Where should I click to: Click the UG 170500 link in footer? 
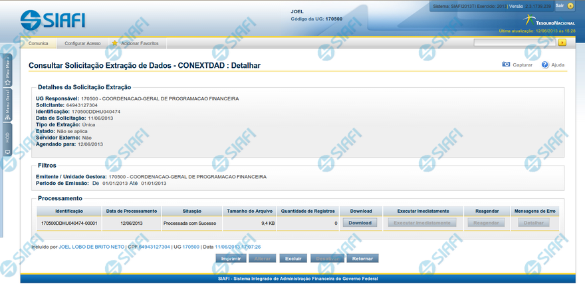tap(191, 247)
